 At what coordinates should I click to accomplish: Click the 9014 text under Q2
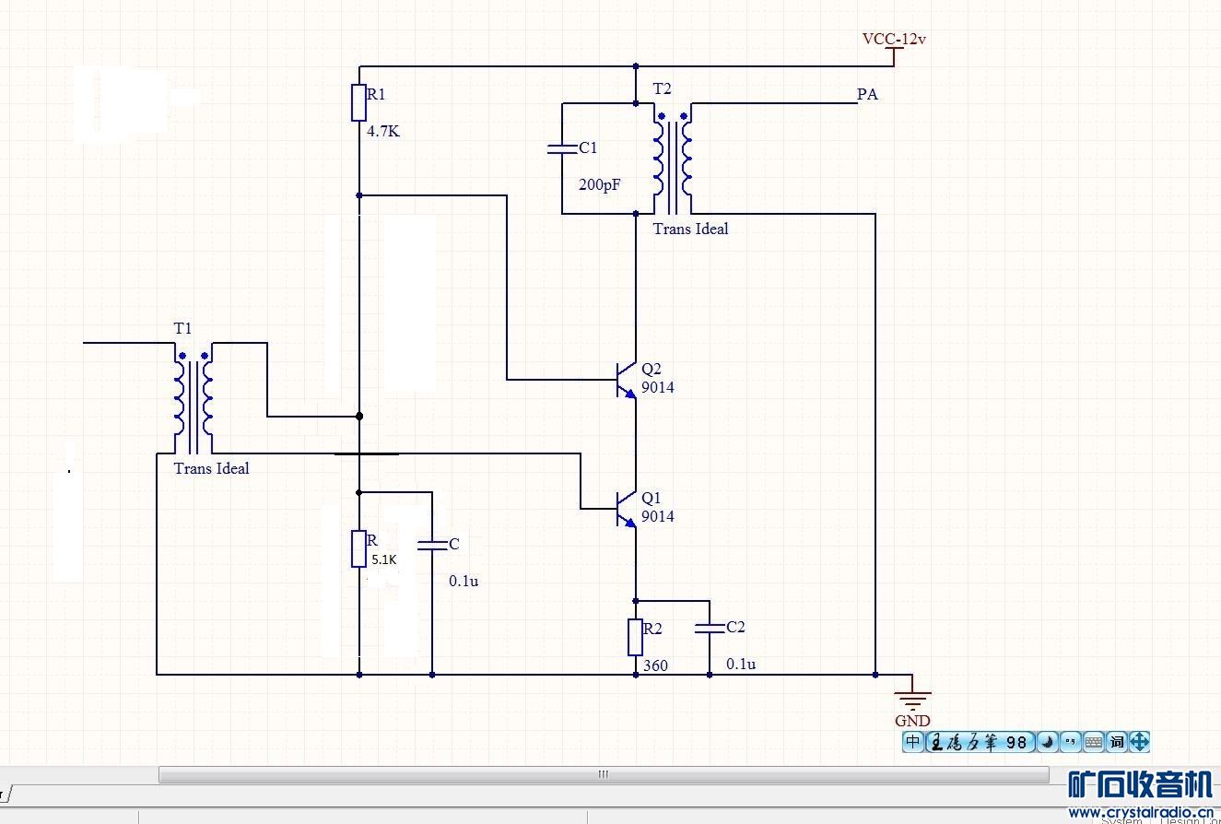point(658,387)
